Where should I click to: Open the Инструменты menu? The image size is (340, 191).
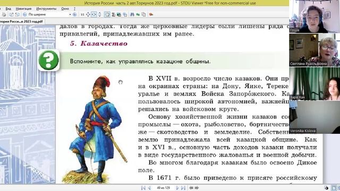click(x=46, y=8)
